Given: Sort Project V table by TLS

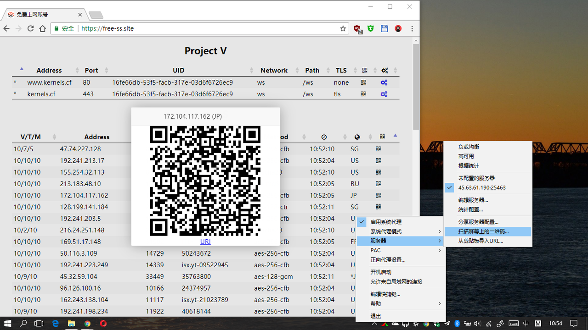Looking at the screenshot, I should pos(341,71).
